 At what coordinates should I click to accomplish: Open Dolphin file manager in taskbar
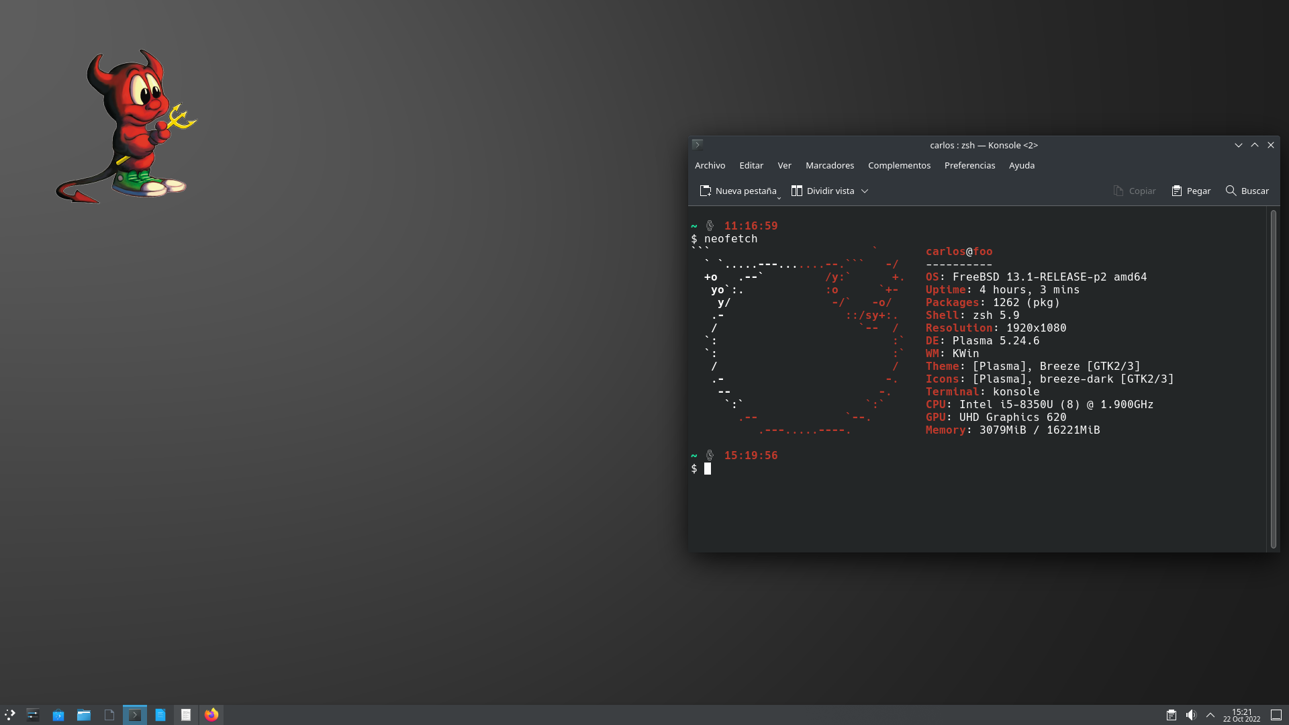pyautogui.click(x=84, y=715)
